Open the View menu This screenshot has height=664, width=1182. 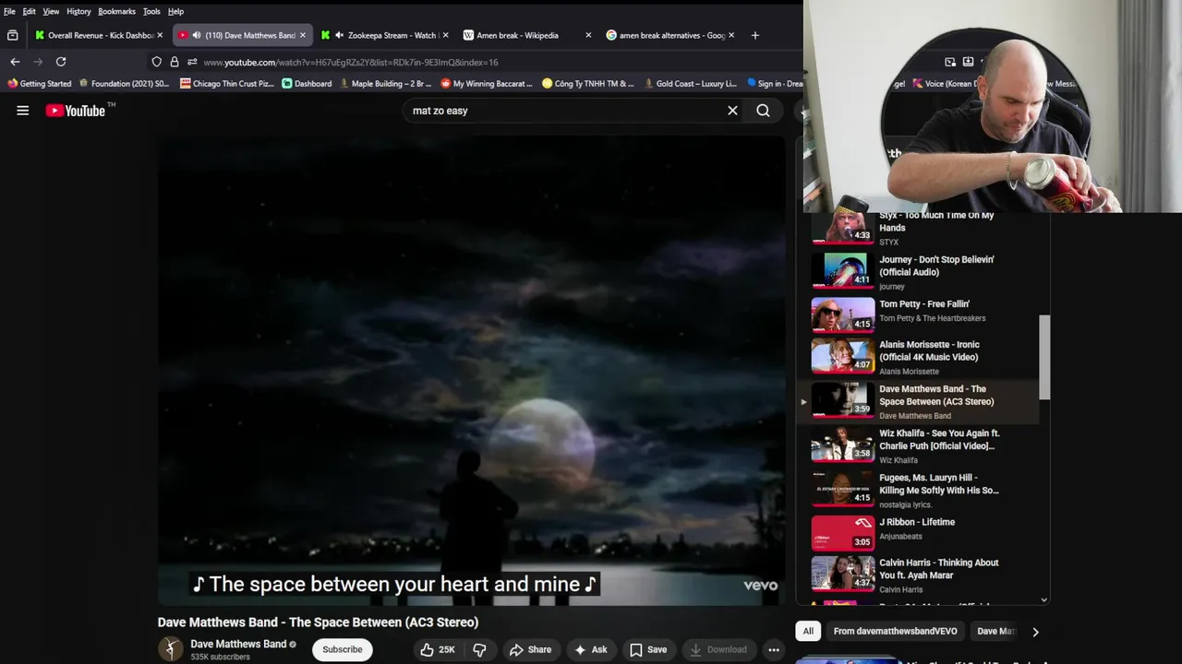click(51, 11)
